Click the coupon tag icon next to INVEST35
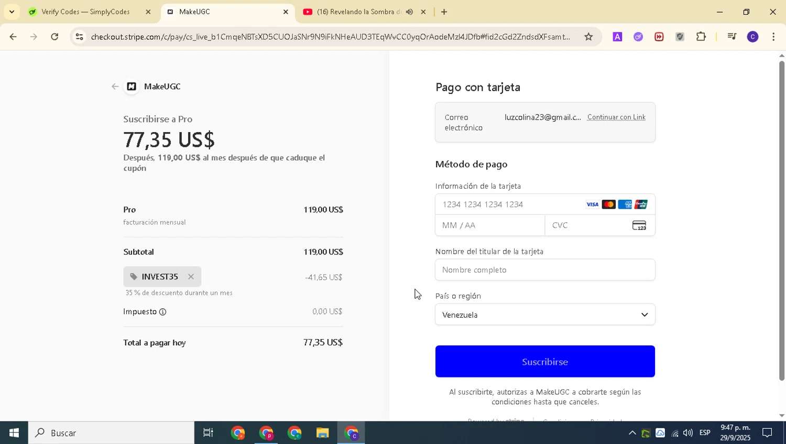Image resolution: width=786 pixels, height=444 pixels. (x=134, y=277)
